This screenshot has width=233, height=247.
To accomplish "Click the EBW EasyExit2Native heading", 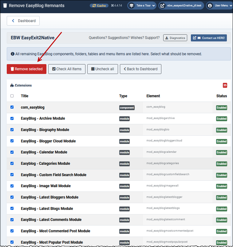I will pyautogui.click(x=33, y=38).
